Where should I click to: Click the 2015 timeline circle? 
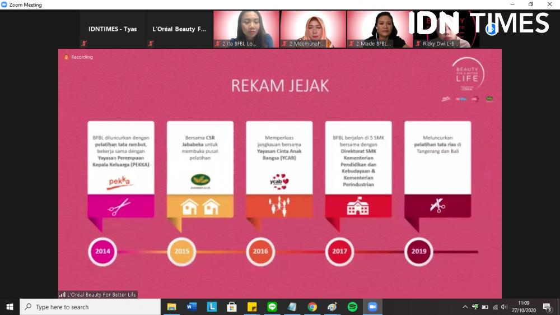(x=182, y=251)
